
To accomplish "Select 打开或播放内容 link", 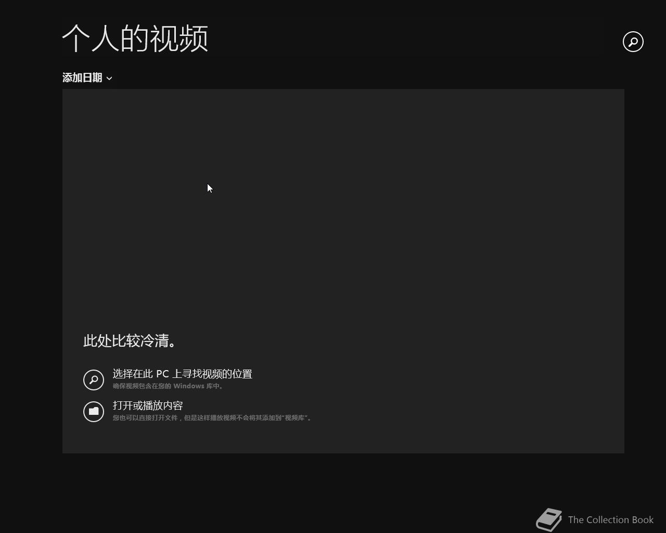I will pos(148,405).
